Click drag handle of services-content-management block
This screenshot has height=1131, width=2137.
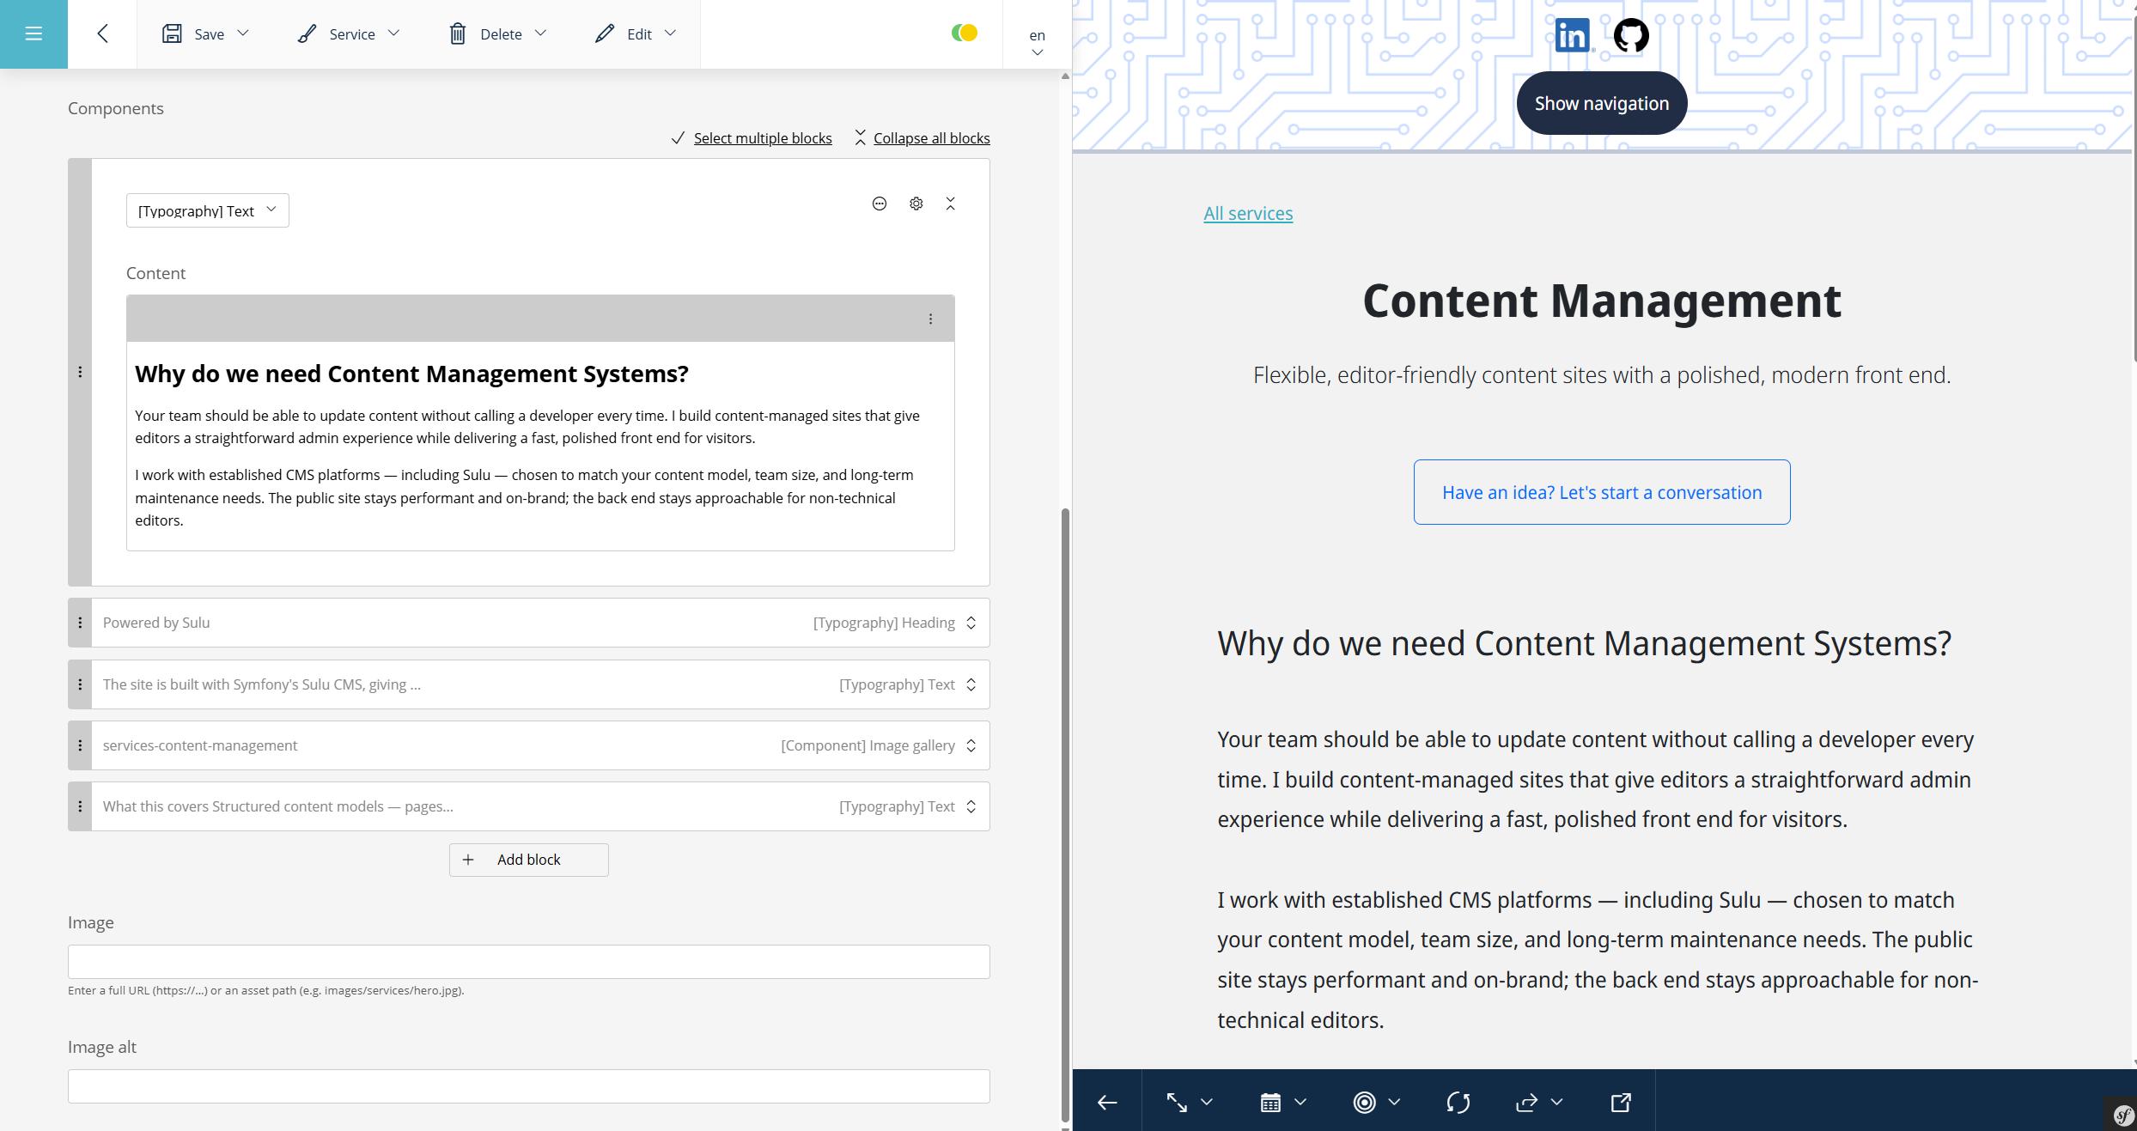80,745
